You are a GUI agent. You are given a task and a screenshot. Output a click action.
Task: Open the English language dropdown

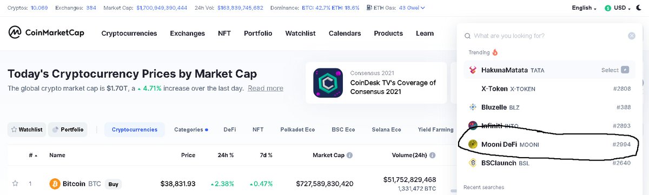(x=584, y=8)
